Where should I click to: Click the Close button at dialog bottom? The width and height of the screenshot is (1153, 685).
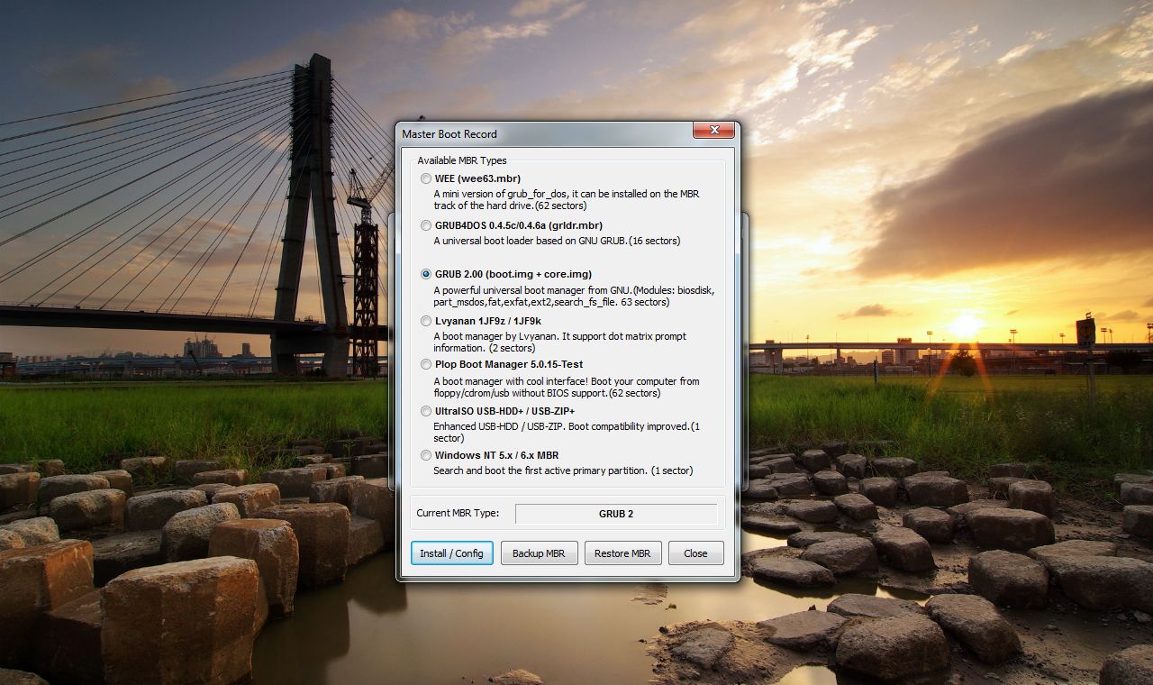coord(695,553)
